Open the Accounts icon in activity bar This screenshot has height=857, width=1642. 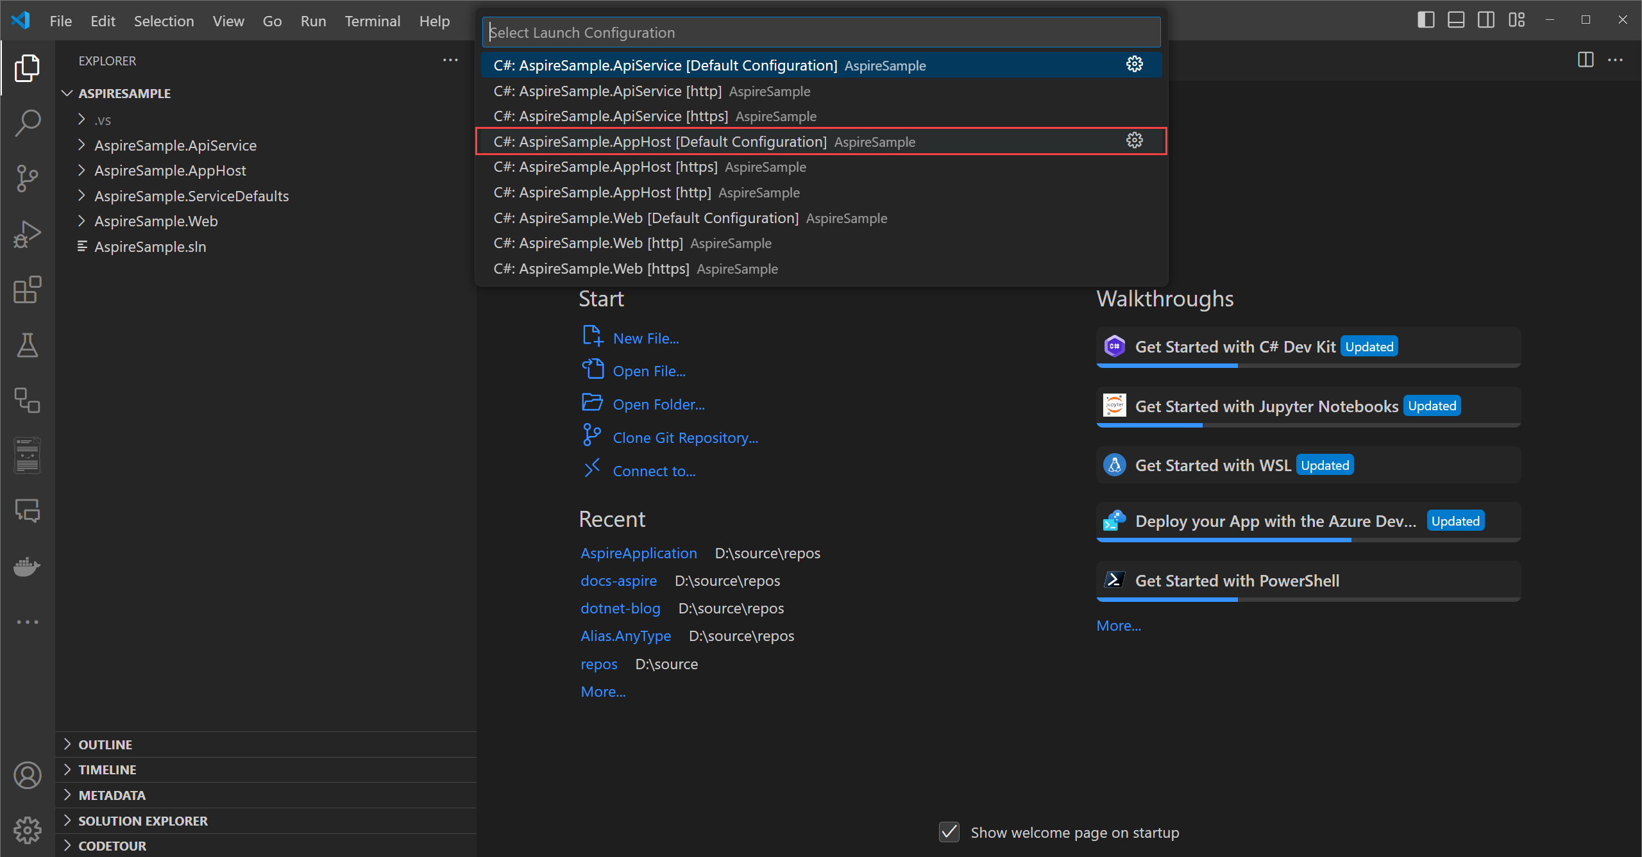pos(28,776)
